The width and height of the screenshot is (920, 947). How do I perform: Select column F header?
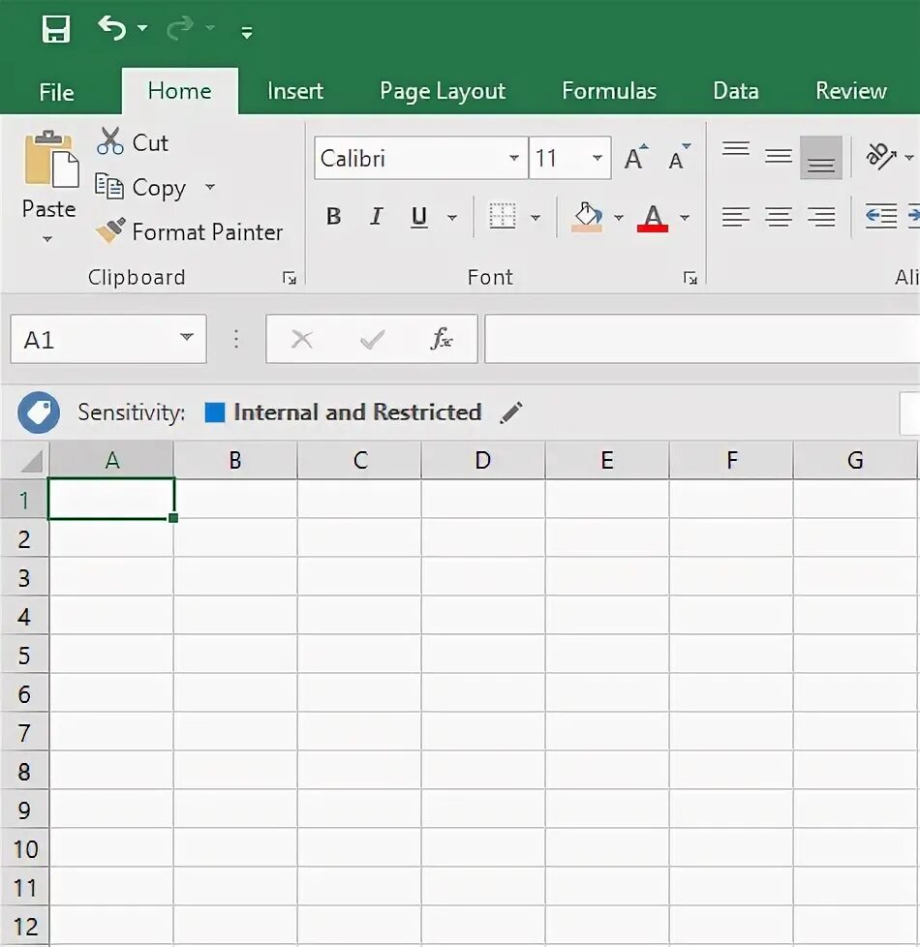(x=731, y=461)
